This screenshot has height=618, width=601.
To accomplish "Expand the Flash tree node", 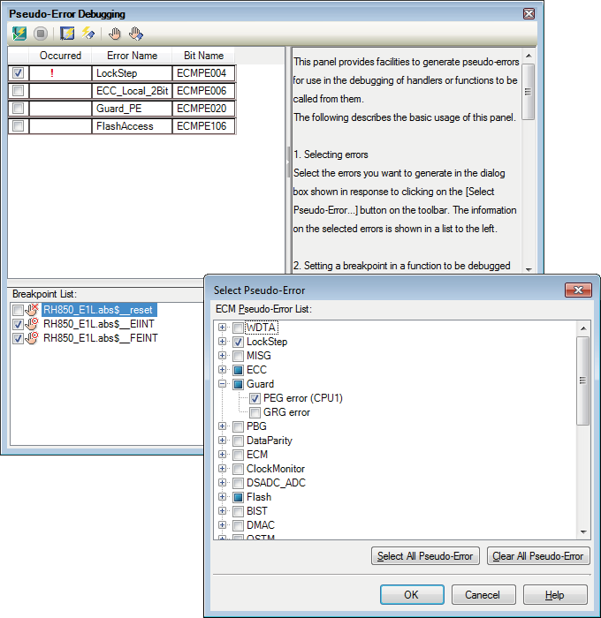I will pyautogui.click(x=223, y=497).
